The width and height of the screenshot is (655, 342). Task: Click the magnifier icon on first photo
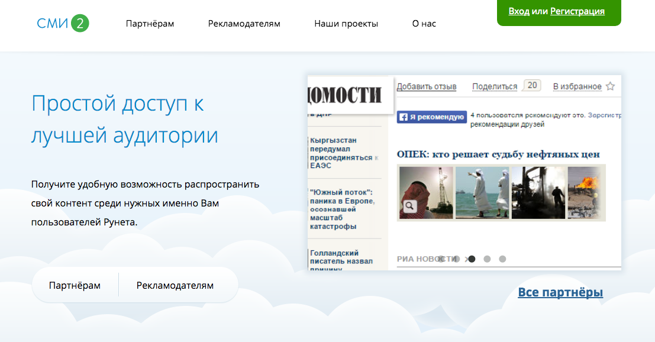[410, 206]
